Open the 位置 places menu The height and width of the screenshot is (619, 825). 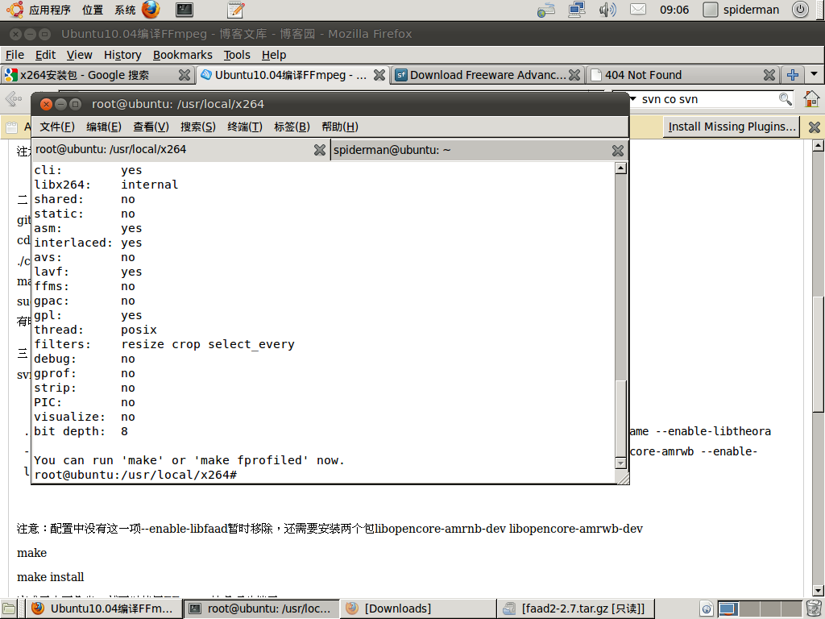[x=93, y=10]
